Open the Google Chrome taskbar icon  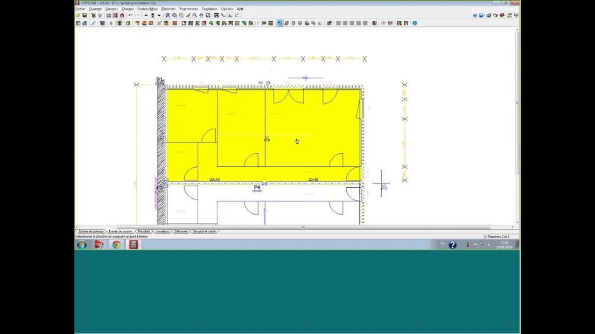point(116,245)
